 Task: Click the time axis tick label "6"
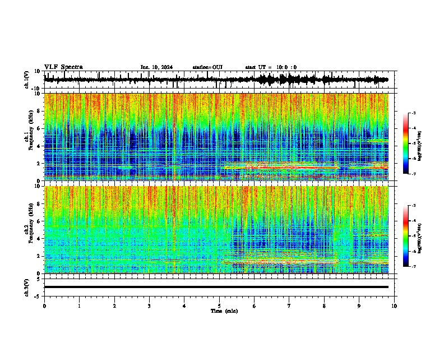coord(255,306)
